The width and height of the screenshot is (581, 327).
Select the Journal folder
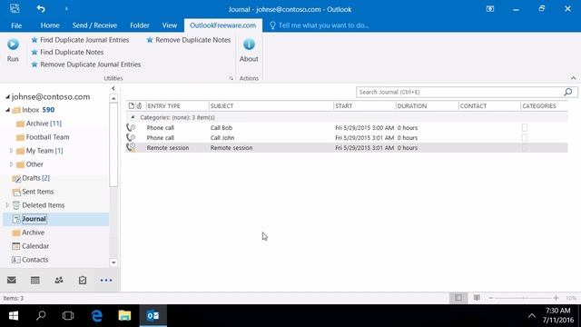coord(55,219)
